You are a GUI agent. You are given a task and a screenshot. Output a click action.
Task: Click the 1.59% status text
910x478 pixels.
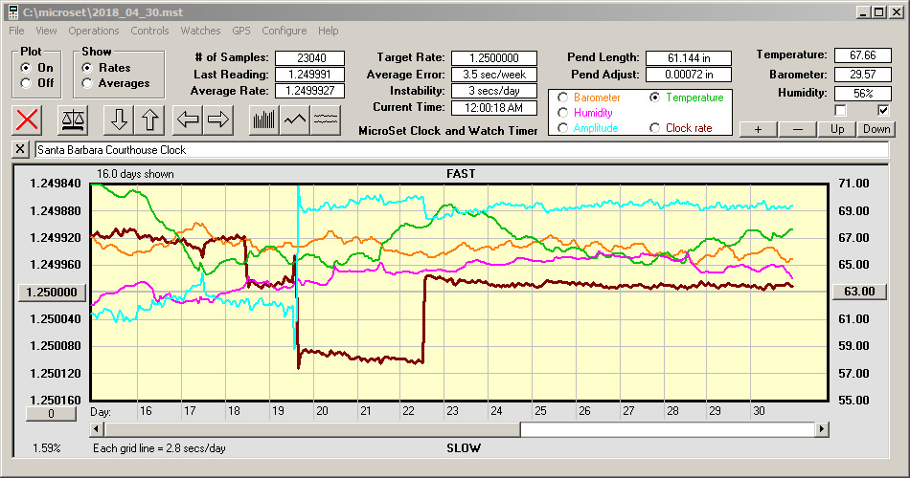[x=46, y=447]
